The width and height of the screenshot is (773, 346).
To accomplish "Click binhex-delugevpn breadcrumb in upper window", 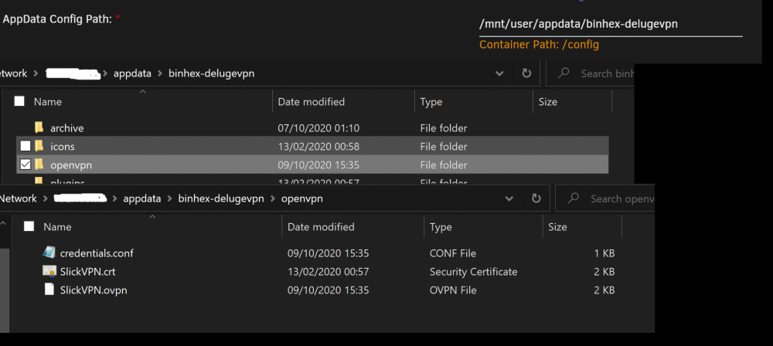I will tap(212, 73).
